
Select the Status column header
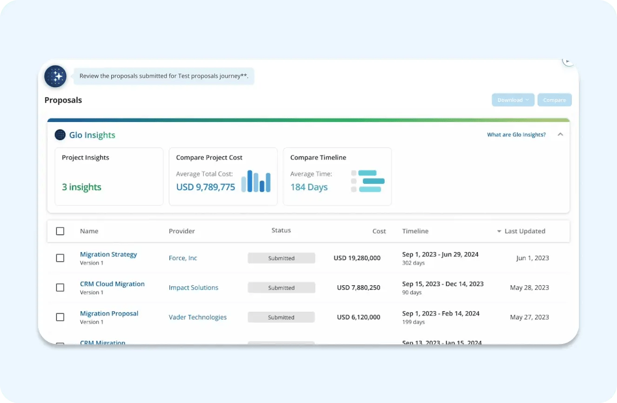coord(281,230)
